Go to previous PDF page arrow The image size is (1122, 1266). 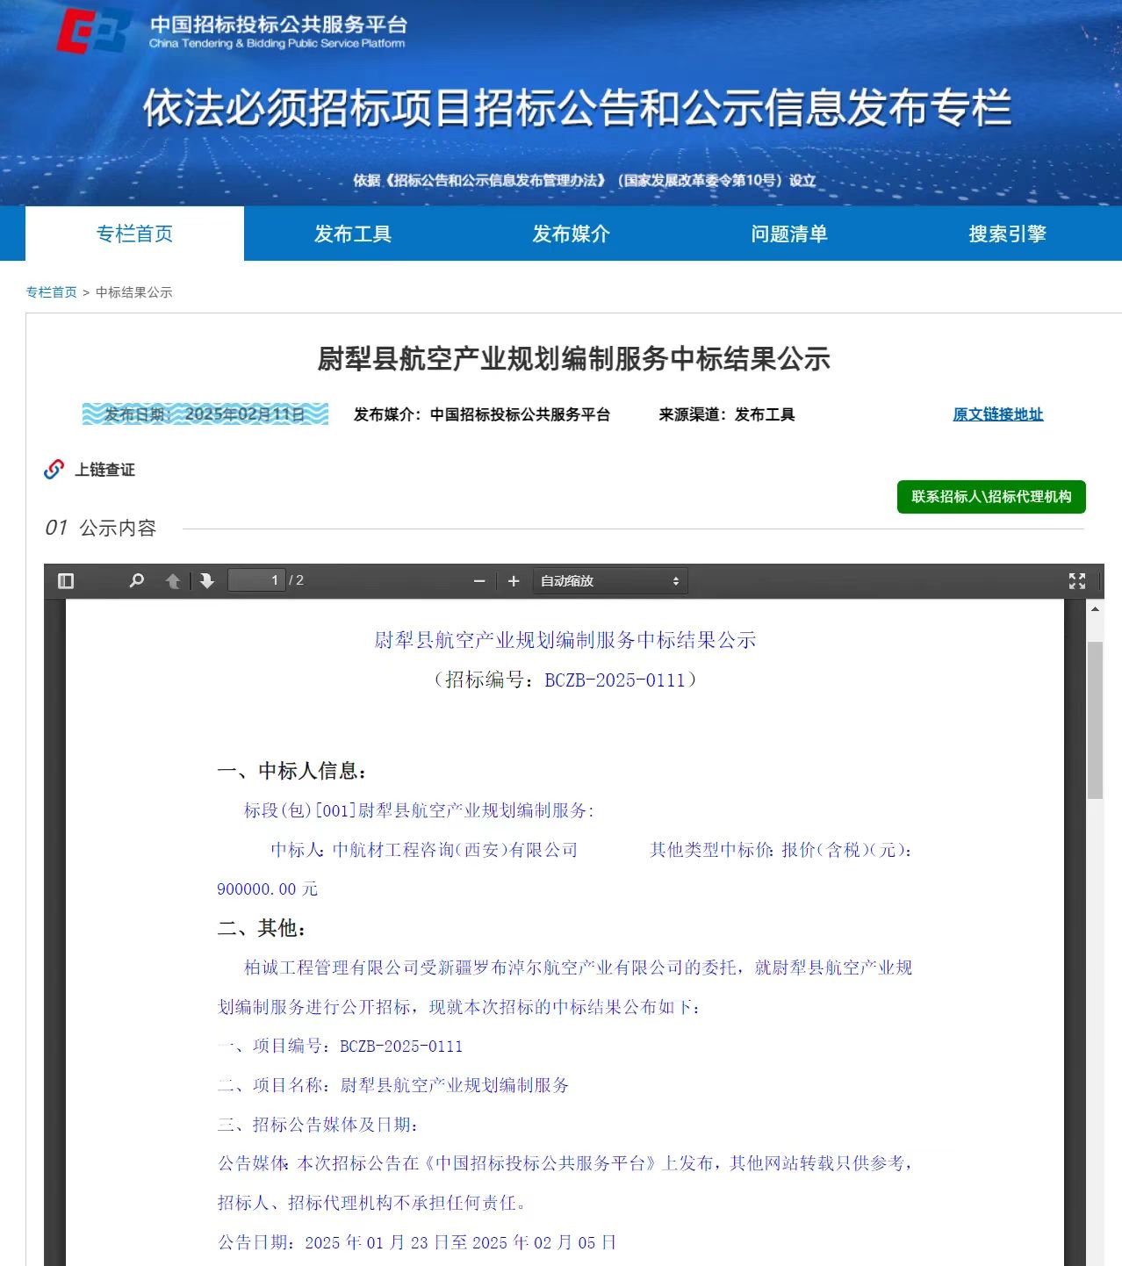click(x=173, y=581)
